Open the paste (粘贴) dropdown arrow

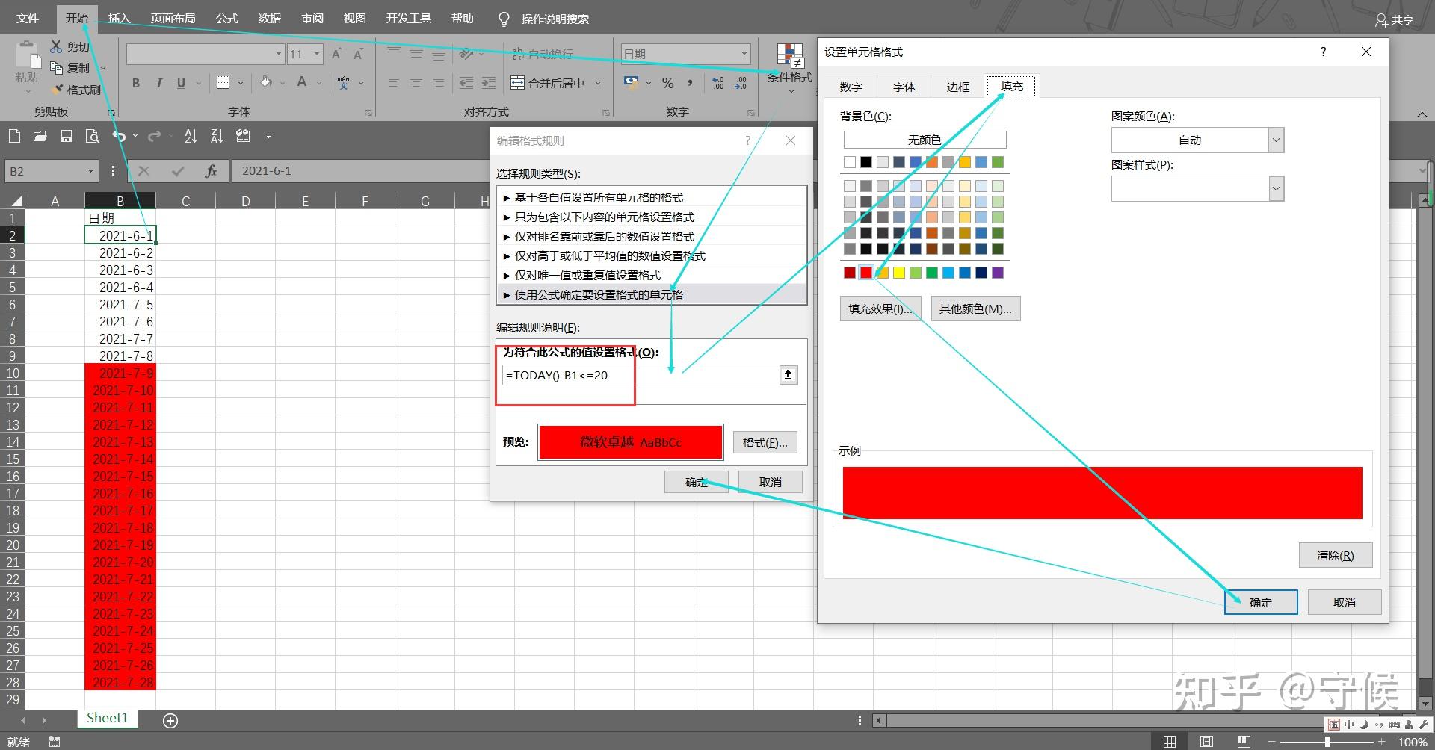point(28,92)
